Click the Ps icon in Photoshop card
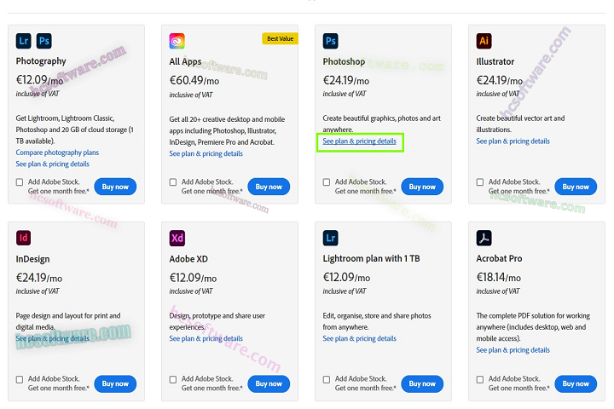 click(331, 41)
